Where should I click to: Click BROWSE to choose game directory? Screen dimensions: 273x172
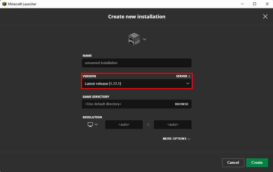tap(182, 104)
